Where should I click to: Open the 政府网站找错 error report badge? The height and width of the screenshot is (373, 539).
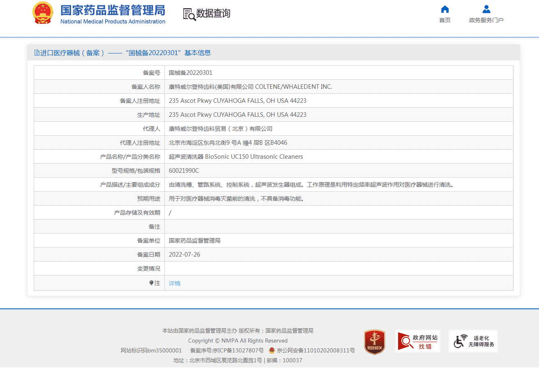[x=417, y=341]
